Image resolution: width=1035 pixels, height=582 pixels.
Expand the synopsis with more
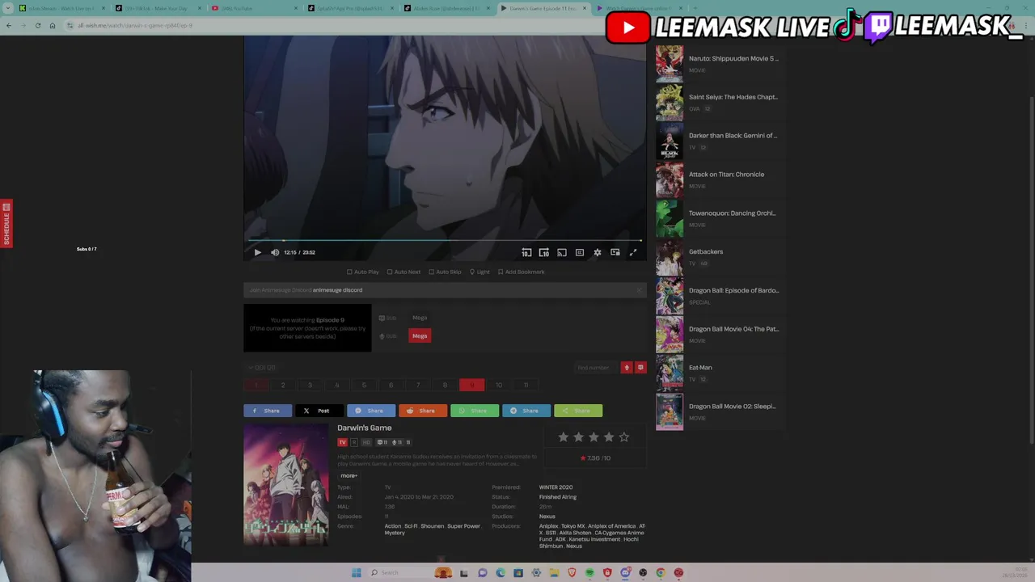tap(349, 475)
